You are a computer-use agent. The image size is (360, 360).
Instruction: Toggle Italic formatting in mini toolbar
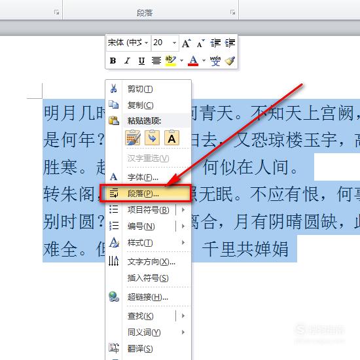click(x=127, y=61)
